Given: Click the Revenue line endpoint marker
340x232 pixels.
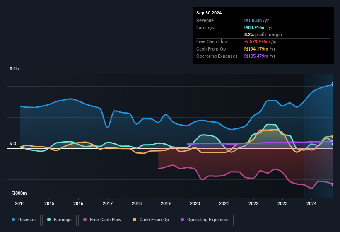Looking at the screenshot, I should pyautogui.click(x=333, y=84).
